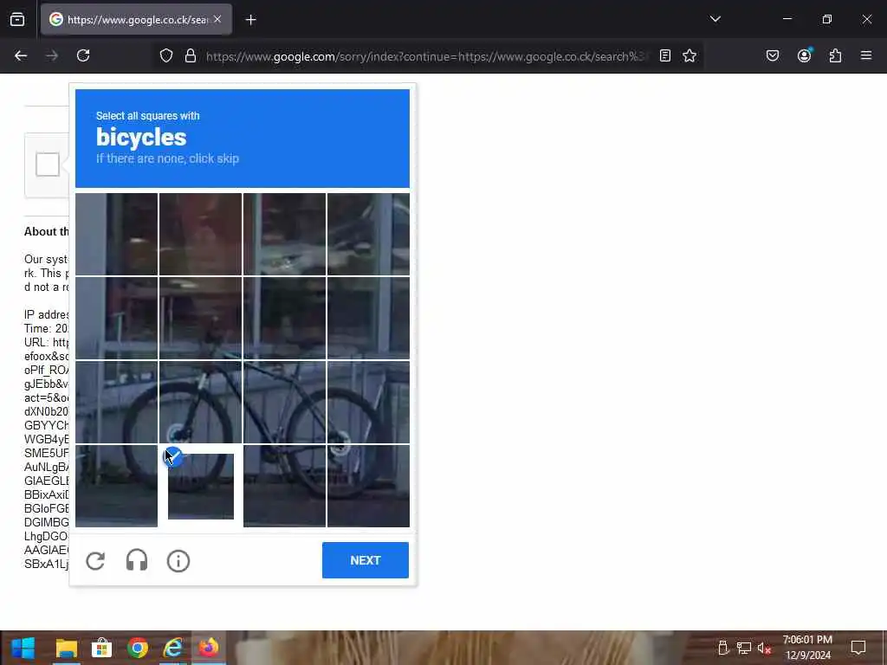Open a new tab with plus button
This screenshot has width=887, height=665.
(250, 20)
